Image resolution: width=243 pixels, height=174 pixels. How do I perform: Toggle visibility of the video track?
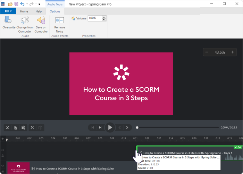pos(3,166)
